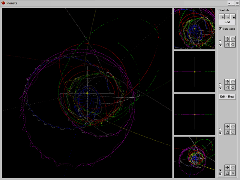Select the rotate tool for the first view
Image resolution: width=240 pixels, height=180 pixels.
tap(233, 39)
